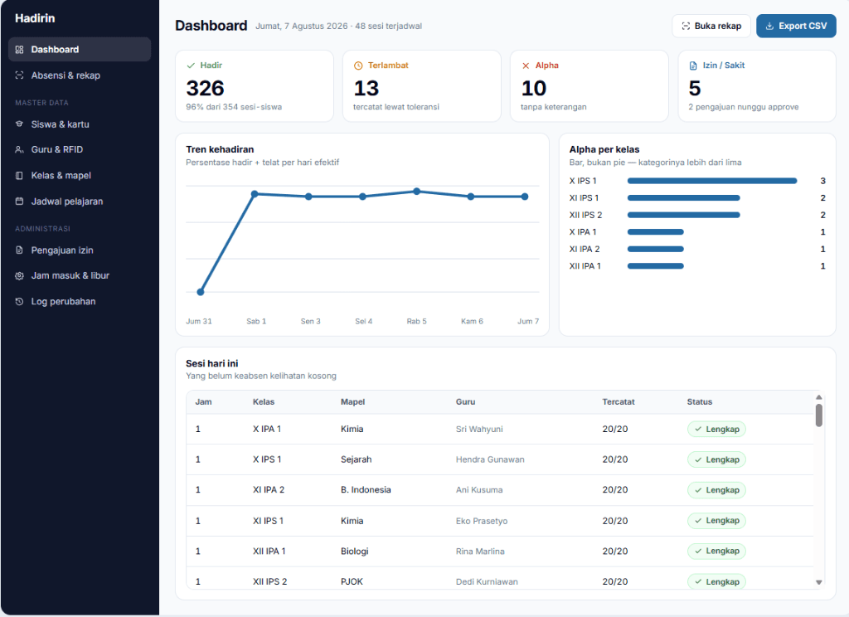Open the Dashboard menu item
The image size is (849, 617).
(x=80, y=49)
